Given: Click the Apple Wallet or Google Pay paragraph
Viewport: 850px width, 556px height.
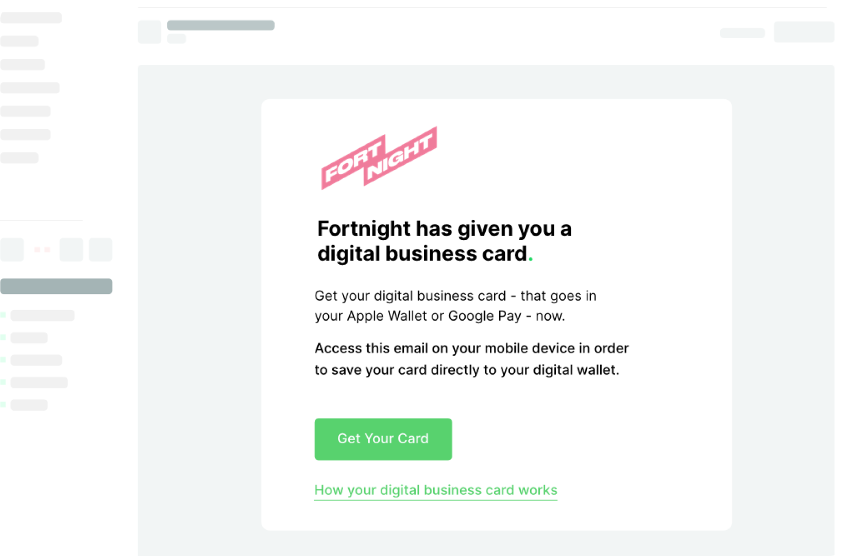Looking at the screenshot, I should point(455,306).
